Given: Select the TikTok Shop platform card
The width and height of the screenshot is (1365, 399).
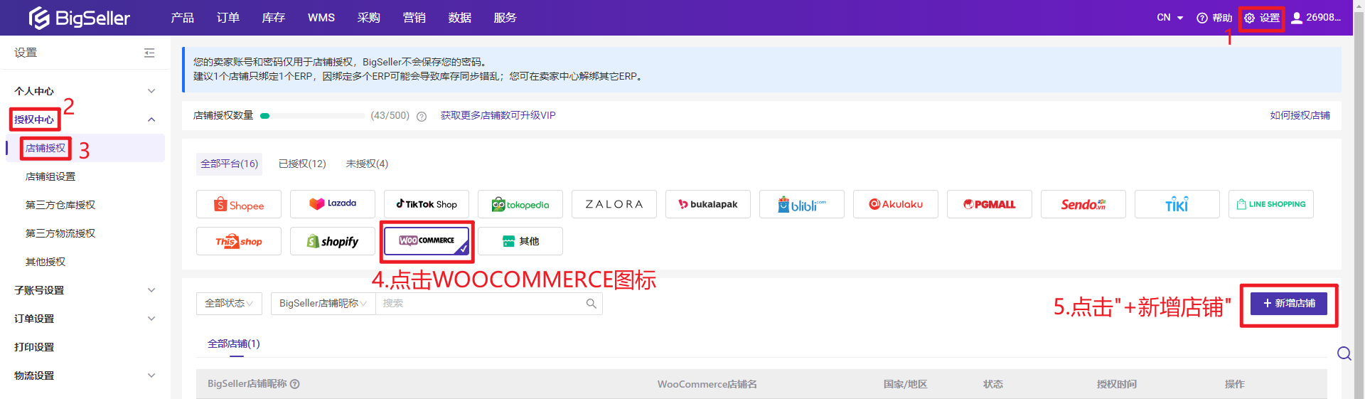Looking at the screenshot, I should [x=427, y=204].
